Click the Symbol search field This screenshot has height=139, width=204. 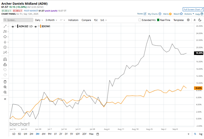coord(18,20)
